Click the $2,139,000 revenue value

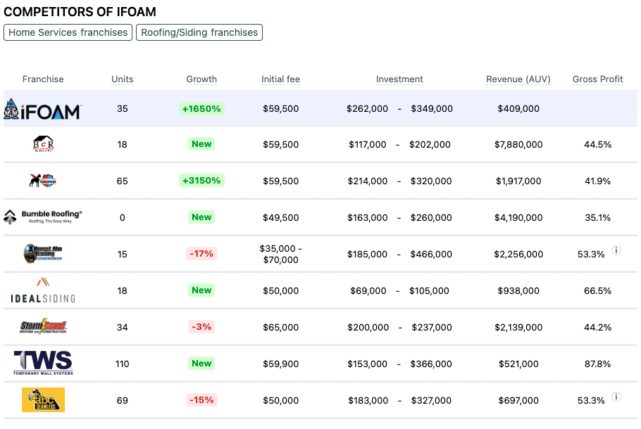click(x=518, y=327)
